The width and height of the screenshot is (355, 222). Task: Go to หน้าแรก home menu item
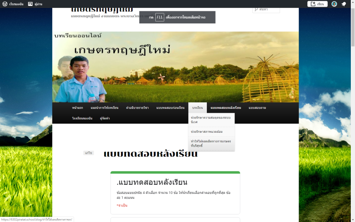[x=77, y=108]
